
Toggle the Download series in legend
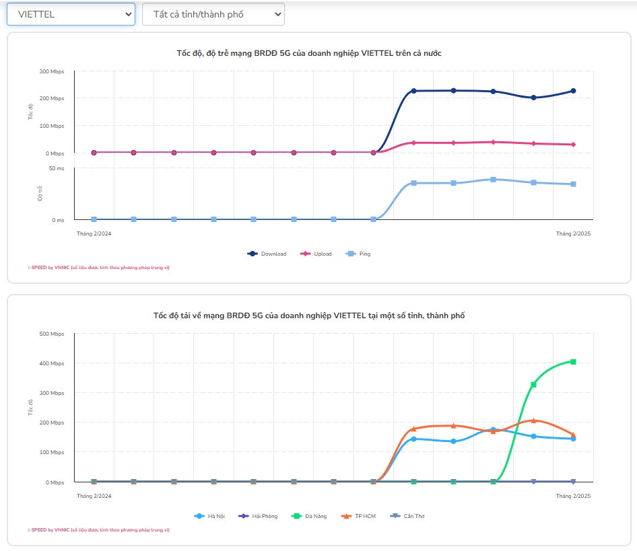coord(267,254)
